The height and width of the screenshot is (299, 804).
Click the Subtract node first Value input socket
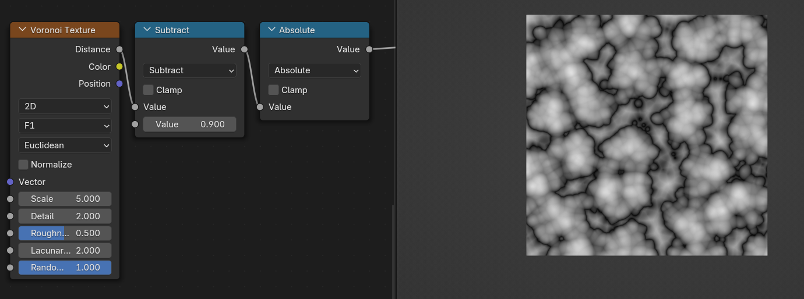[135, 107]
